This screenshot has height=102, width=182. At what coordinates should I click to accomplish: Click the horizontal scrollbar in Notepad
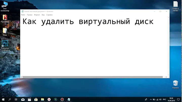coord(91,77)
